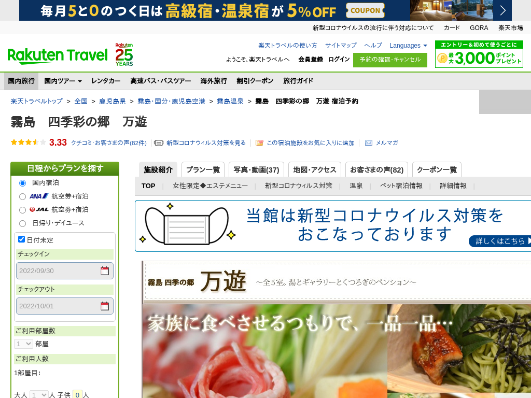Switch to the 地図・アクセス tab
The height and width of the screenshot is (398, 531).
(x=315, y=169)
